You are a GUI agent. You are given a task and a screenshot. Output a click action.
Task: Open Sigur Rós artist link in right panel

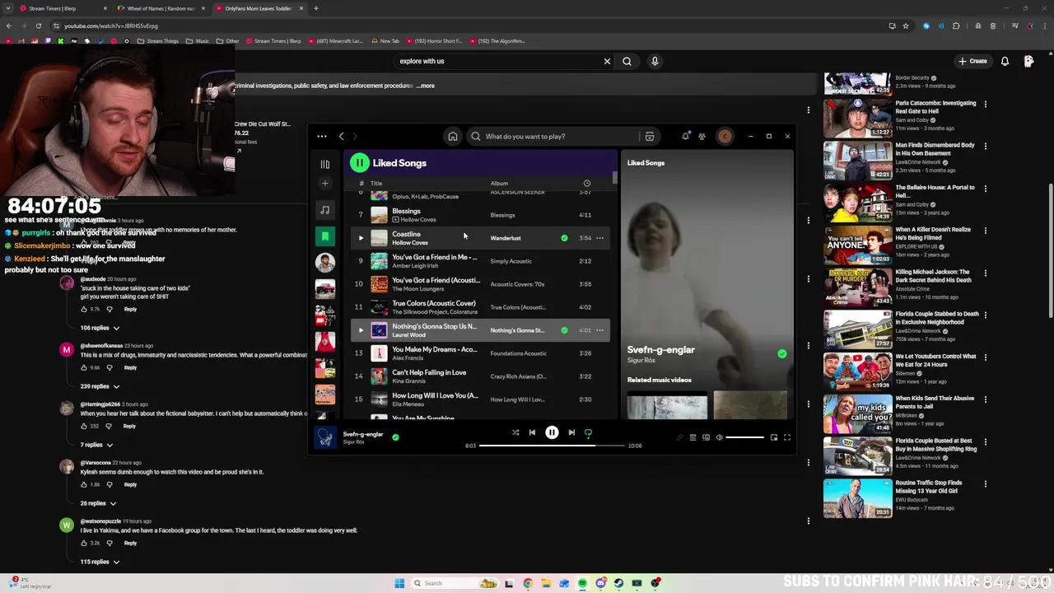pyautogui.click(x=641, y=360)
